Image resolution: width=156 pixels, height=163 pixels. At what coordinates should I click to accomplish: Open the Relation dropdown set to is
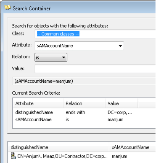click(51, 57)
